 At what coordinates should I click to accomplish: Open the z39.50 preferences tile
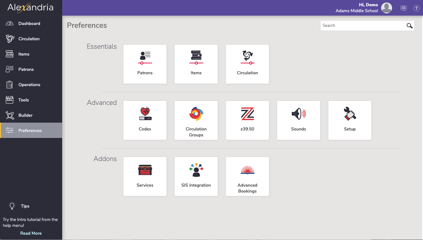click(x=247, y=120)
